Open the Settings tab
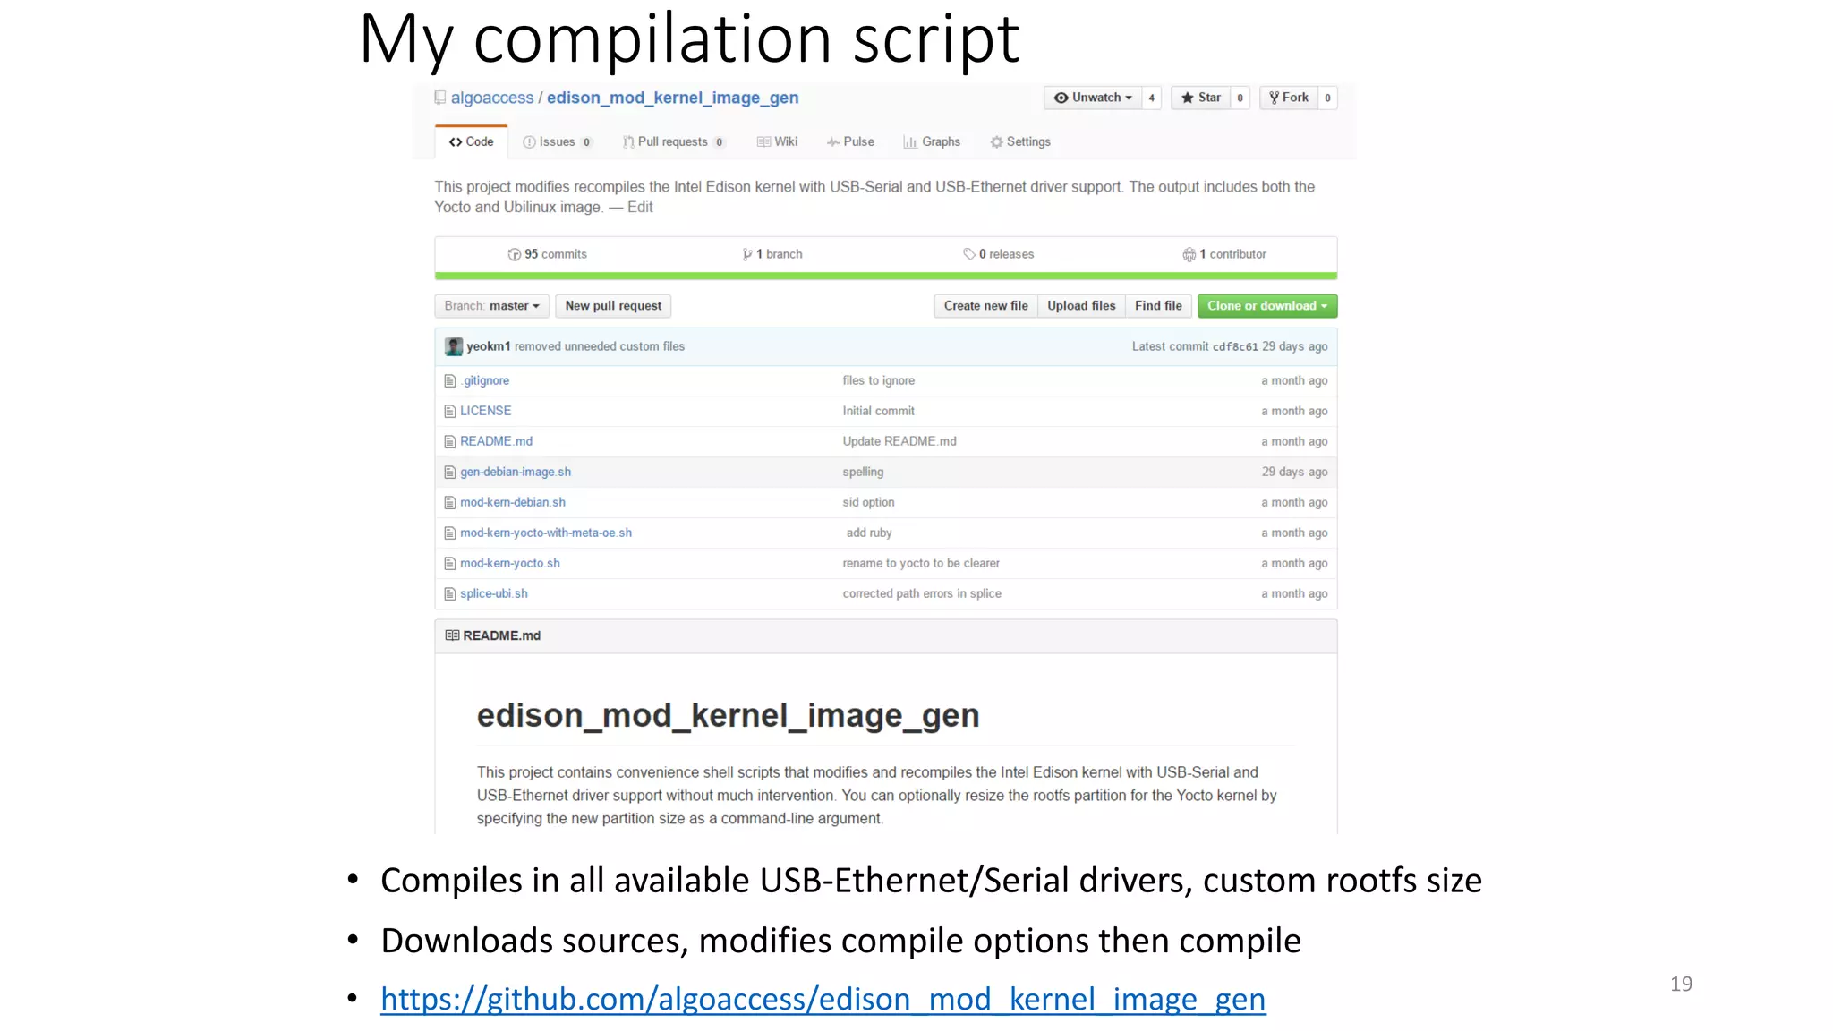This screenshot has height=1031, width=1833. pyautogui.click(x=1020, y=142)
